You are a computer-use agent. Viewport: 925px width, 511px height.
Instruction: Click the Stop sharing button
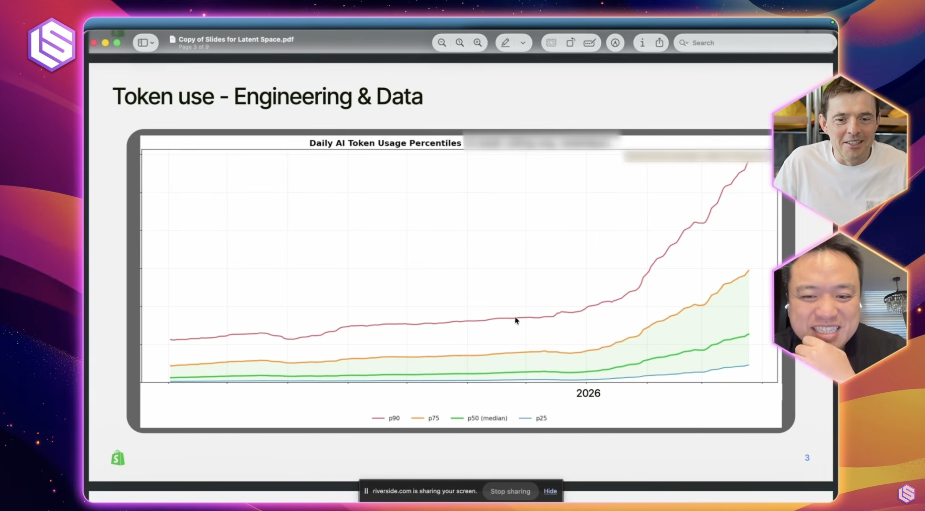510,491
